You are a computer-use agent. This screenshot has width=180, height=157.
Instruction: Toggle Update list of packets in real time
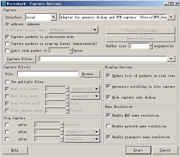coord(108,76)
